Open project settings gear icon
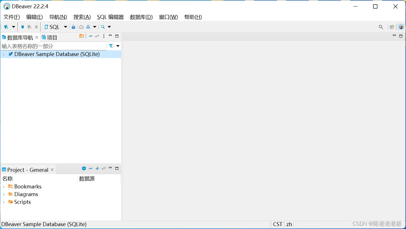406x229 pixels. pyautogui.click(x=84, y=168)
